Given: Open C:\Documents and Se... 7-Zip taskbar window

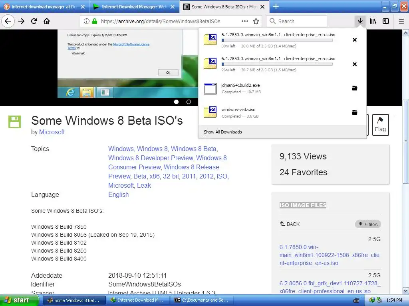Looking at the screenshot, I should (202, 300).
